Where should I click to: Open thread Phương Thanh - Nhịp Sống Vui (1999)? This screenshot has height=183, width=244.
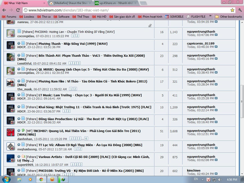pyautogui.click(x=73, y=44)
